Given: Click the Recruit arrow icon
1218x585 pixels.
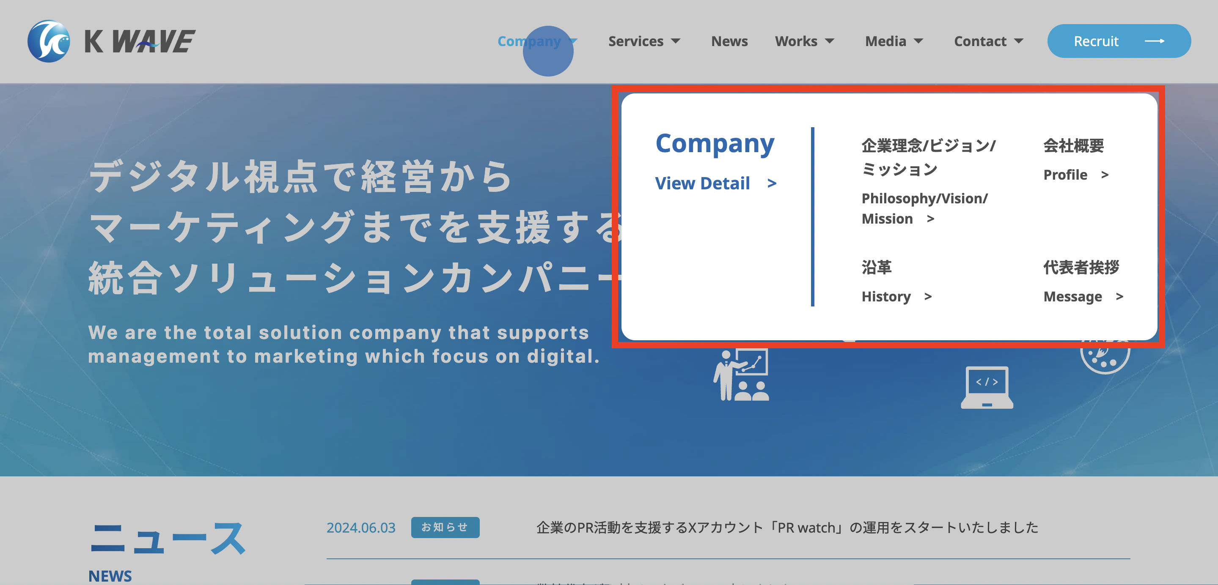Looking at the screenshot, I should (x=1154, y=41).
